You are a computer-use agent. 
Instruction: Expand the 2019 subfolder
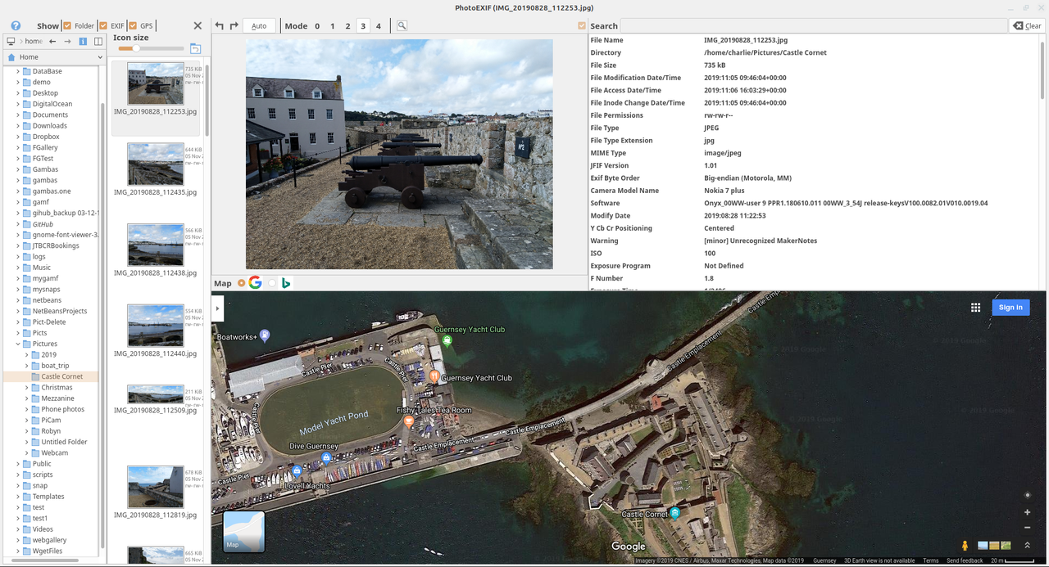[x=27, y=354]
